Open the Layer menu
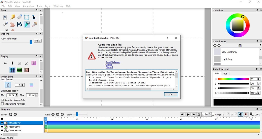Image resolution: width=262 pixels, height=139 pixels. click(48, 6)
